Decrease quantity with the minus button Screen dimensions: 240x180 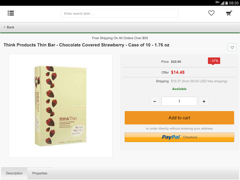click(x=155, y=101)
